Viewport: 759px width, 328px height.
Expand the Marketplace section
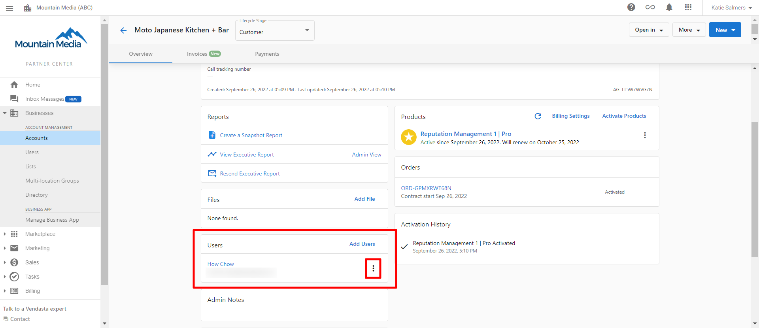[x=5, y=234]
